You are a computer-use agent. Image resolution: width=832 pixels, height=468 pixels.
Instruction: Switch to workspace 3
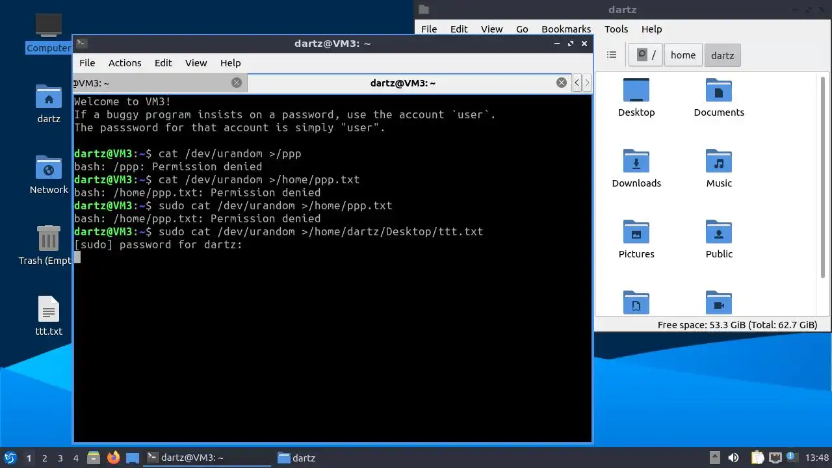point(60,458)
